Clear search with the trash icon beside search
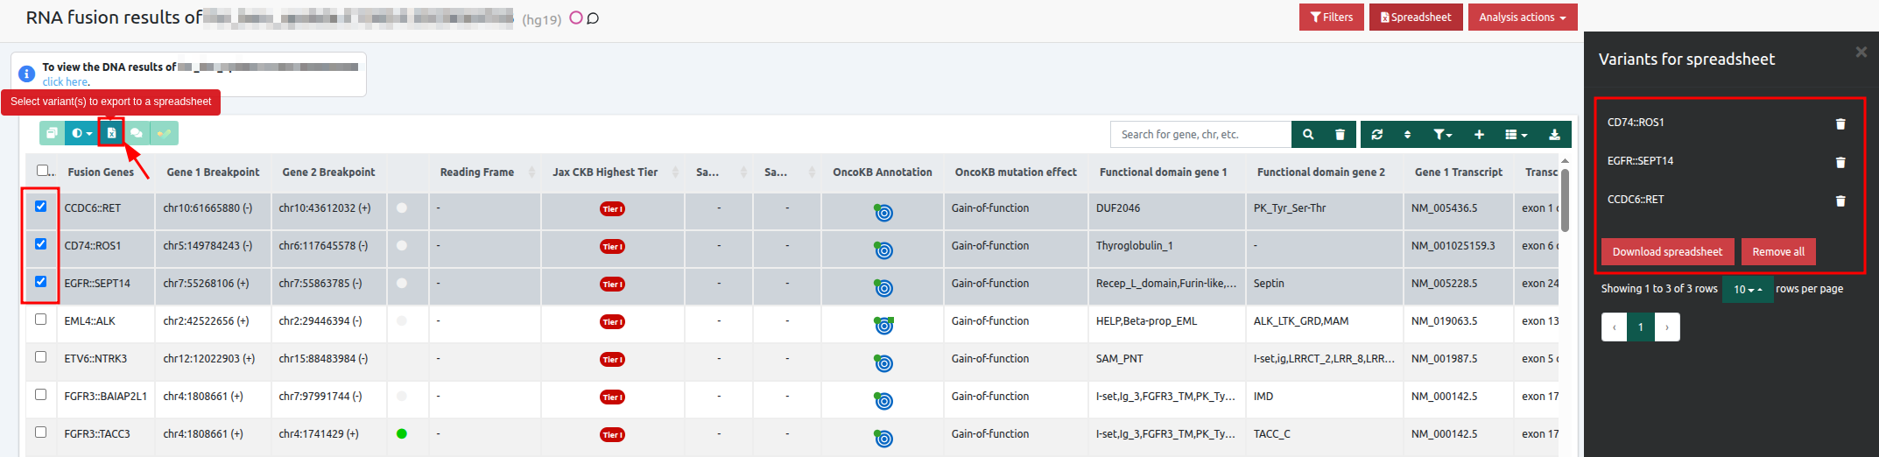The width and height of the screenshot is (1879, 457). 1340,135
